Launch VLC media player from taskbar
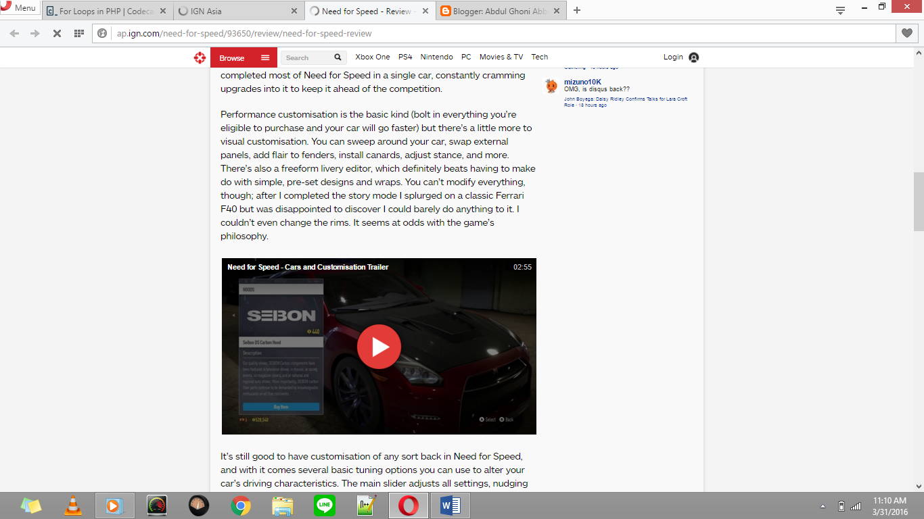924x519 pixels. click(72, 505)
